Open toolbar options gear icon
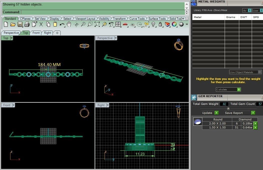 tap(187, 19)
